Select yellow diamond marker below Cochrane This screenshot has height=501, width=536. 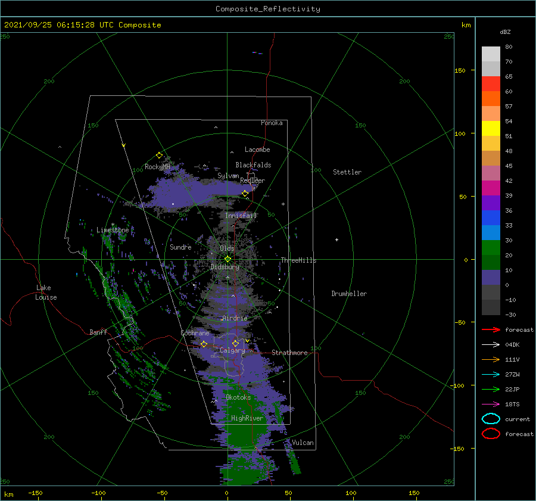click(204, 344)
